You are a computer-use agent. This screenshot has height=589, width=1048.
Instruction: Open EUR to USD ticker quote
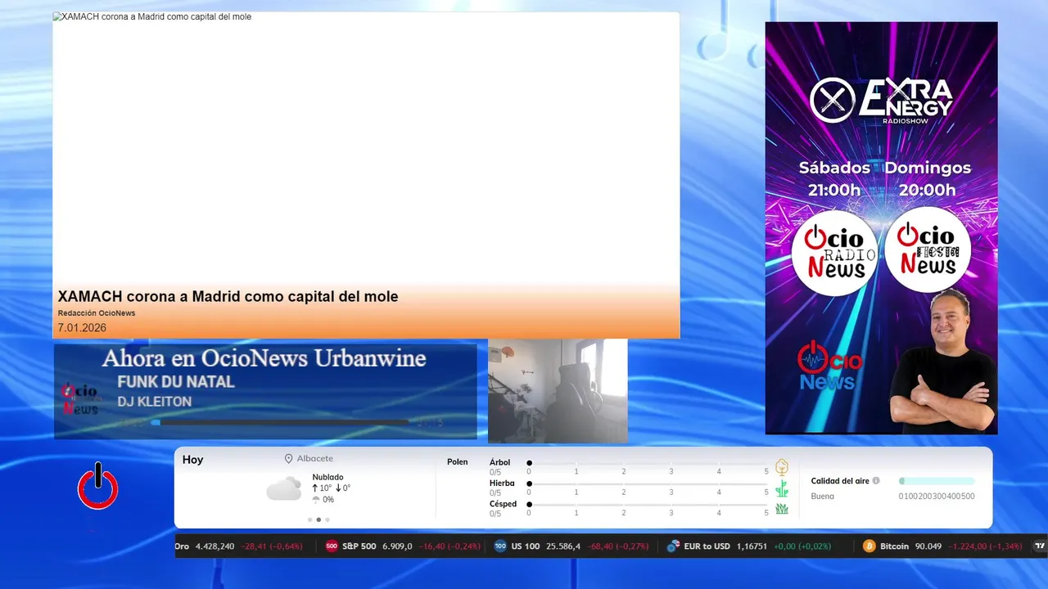coord(749,546)
